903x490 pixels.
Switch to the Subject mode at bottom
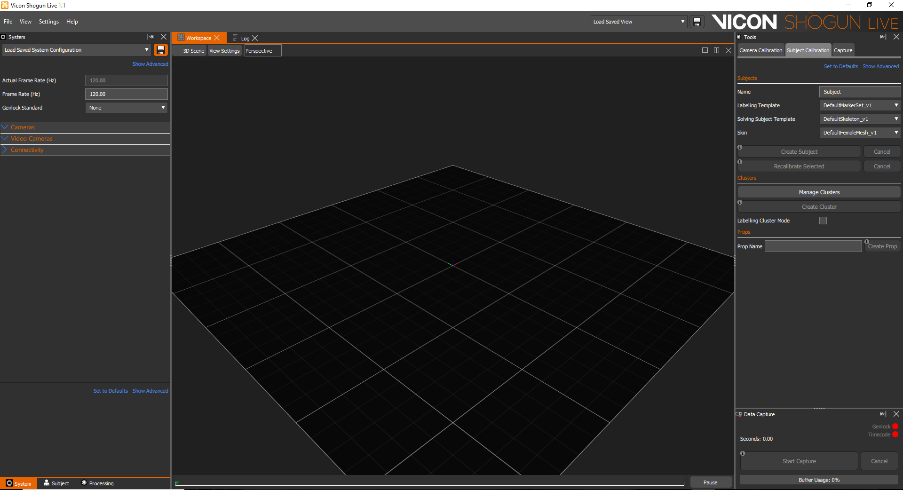(56, 483)
